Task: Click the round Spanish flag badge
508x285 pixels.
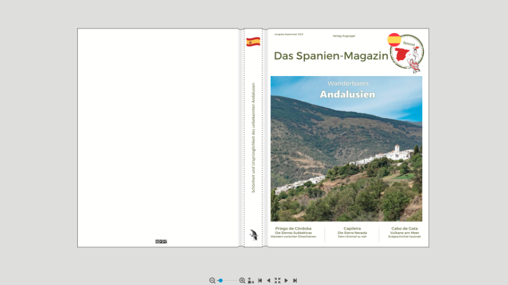Action: pyautogui.click(x=395, y=40)
